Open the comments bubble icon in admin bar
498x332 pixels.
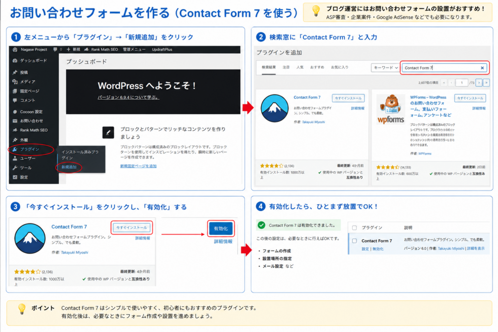coord(55,50)
